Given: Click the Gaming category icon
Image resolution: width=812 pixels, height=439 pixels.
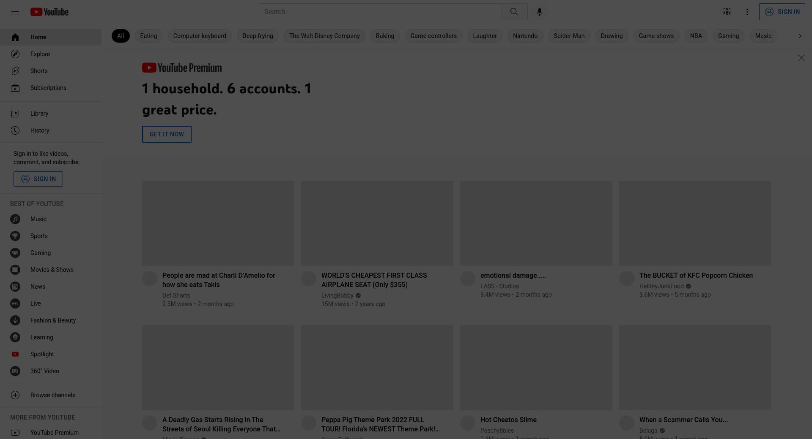Looking at the screenshot, I should (15, 253).
